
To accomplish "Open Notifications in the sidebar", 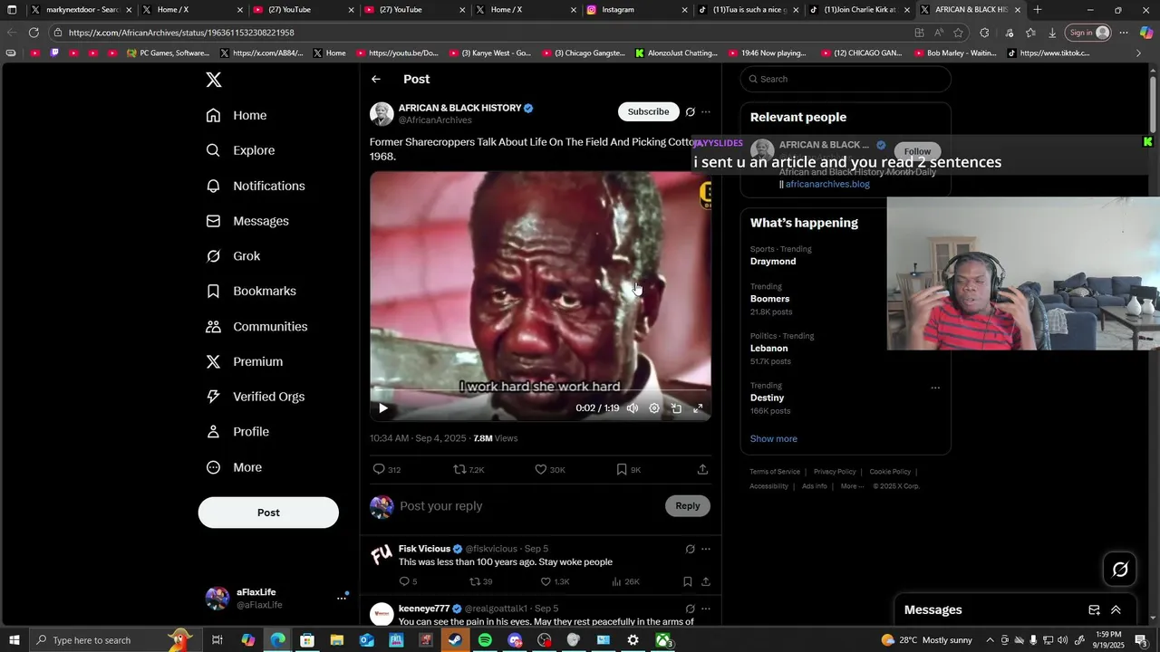I will (256, 186).
